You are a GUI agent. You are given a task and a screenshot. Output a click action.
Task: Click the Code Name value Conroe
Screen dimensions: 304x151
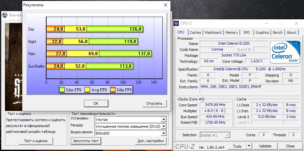click(x=217, y=49)
